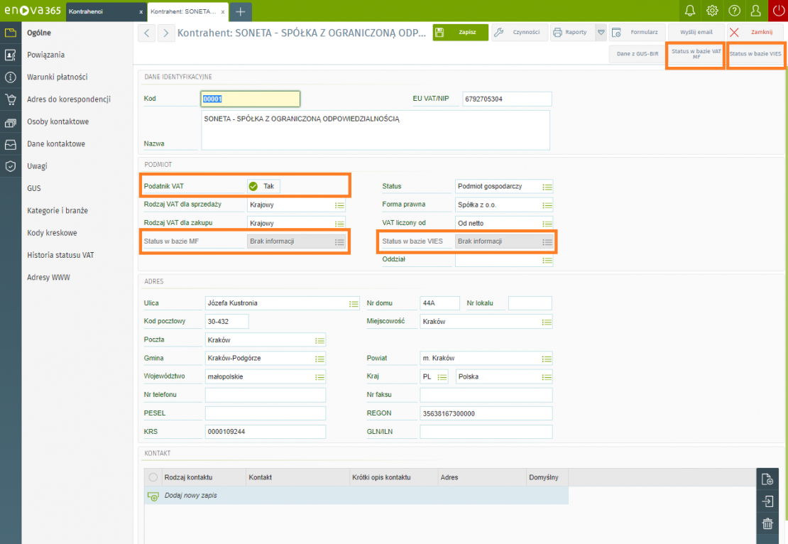Viewport: 788px width, 544px height.
Task: Toggle the Podatnik VAT checkbox
Action: coord(253,186)
